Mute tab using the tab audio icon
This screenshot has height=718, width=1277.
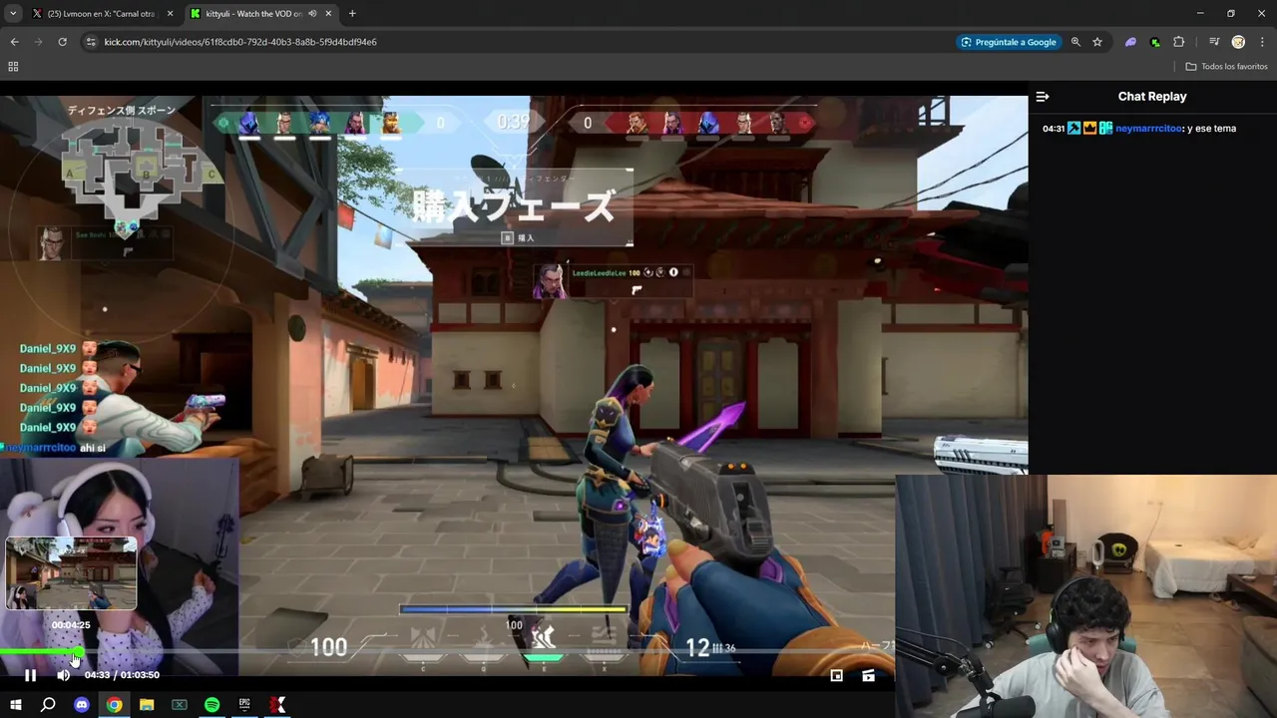coord(312,13)
